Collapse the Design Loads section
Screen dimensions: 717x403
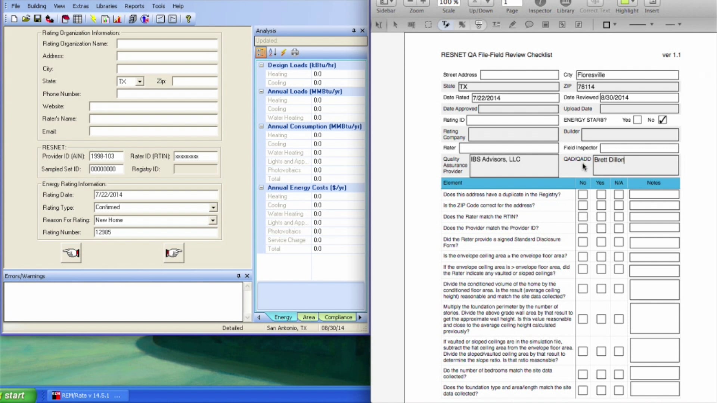(261, 65)
